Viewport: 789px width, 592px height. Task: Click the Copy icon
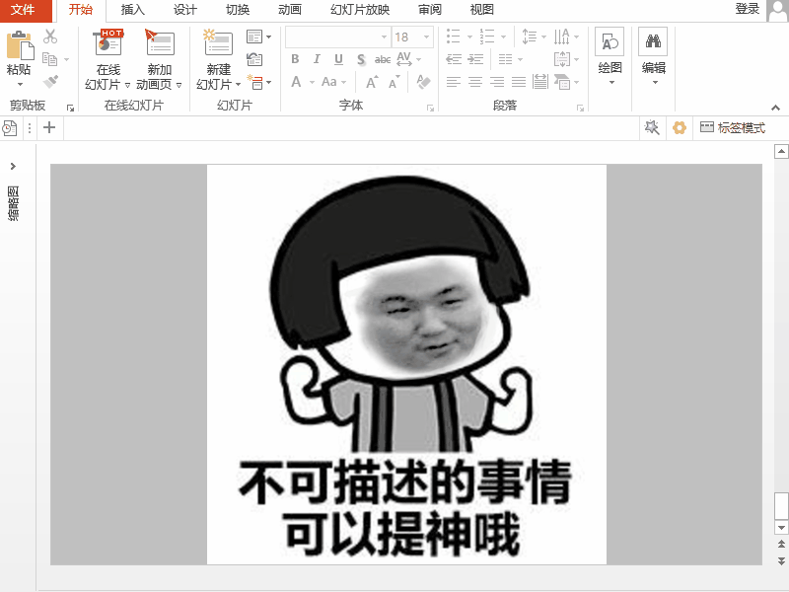[50, 59]
